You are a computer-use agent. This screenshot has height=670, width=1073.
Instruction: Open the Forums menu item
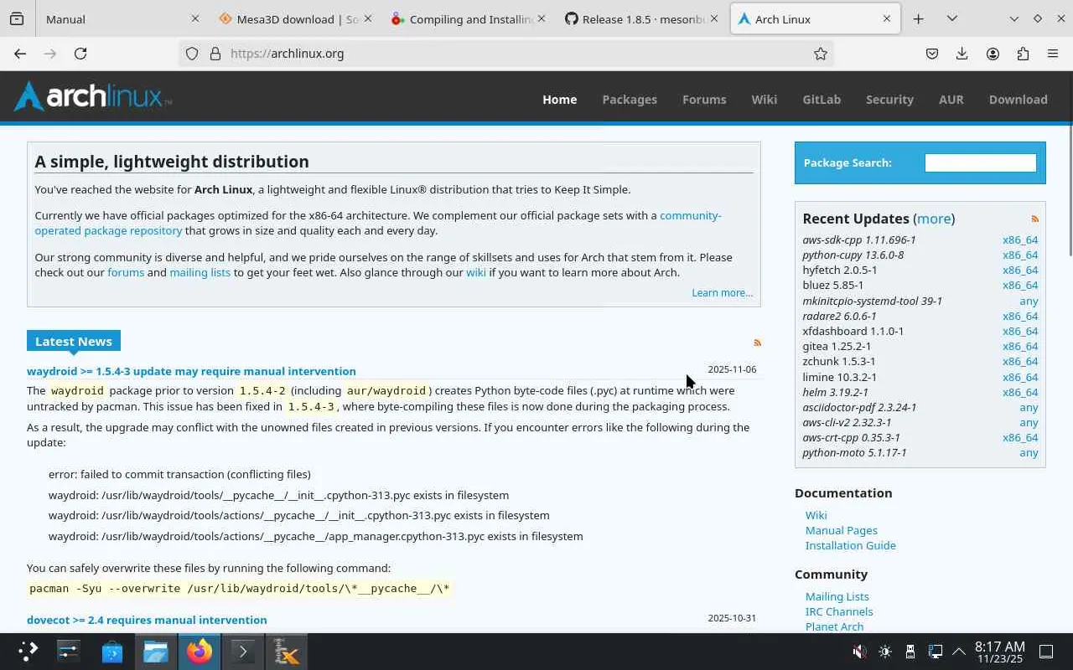[x=704, y=99]
